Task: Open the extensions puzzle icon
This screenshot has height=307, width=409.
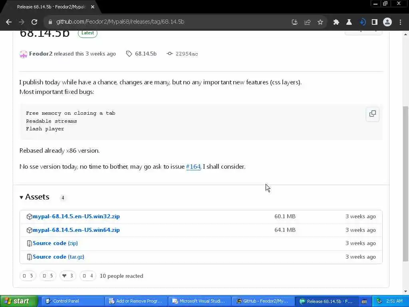Action: coord(336,22)
